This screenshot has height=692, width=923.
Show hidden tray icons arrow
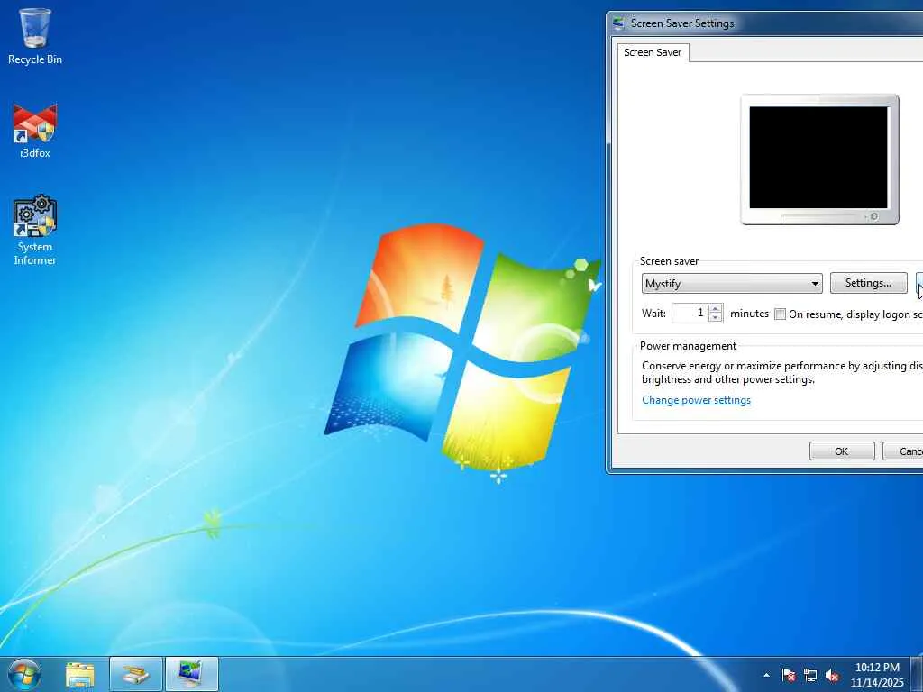coord(766,675)
